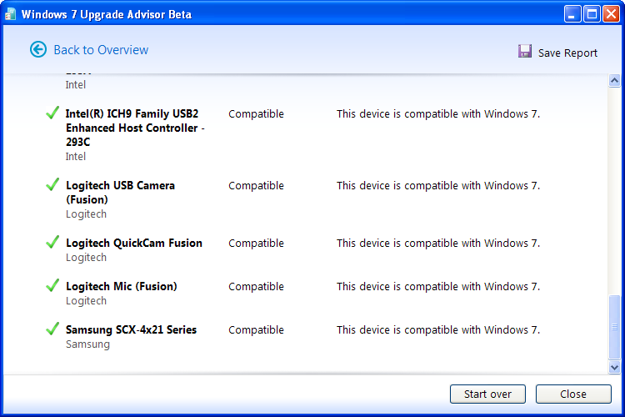
Task: Click Intel label under ICH9 USB2 controller
Action: 76,157
